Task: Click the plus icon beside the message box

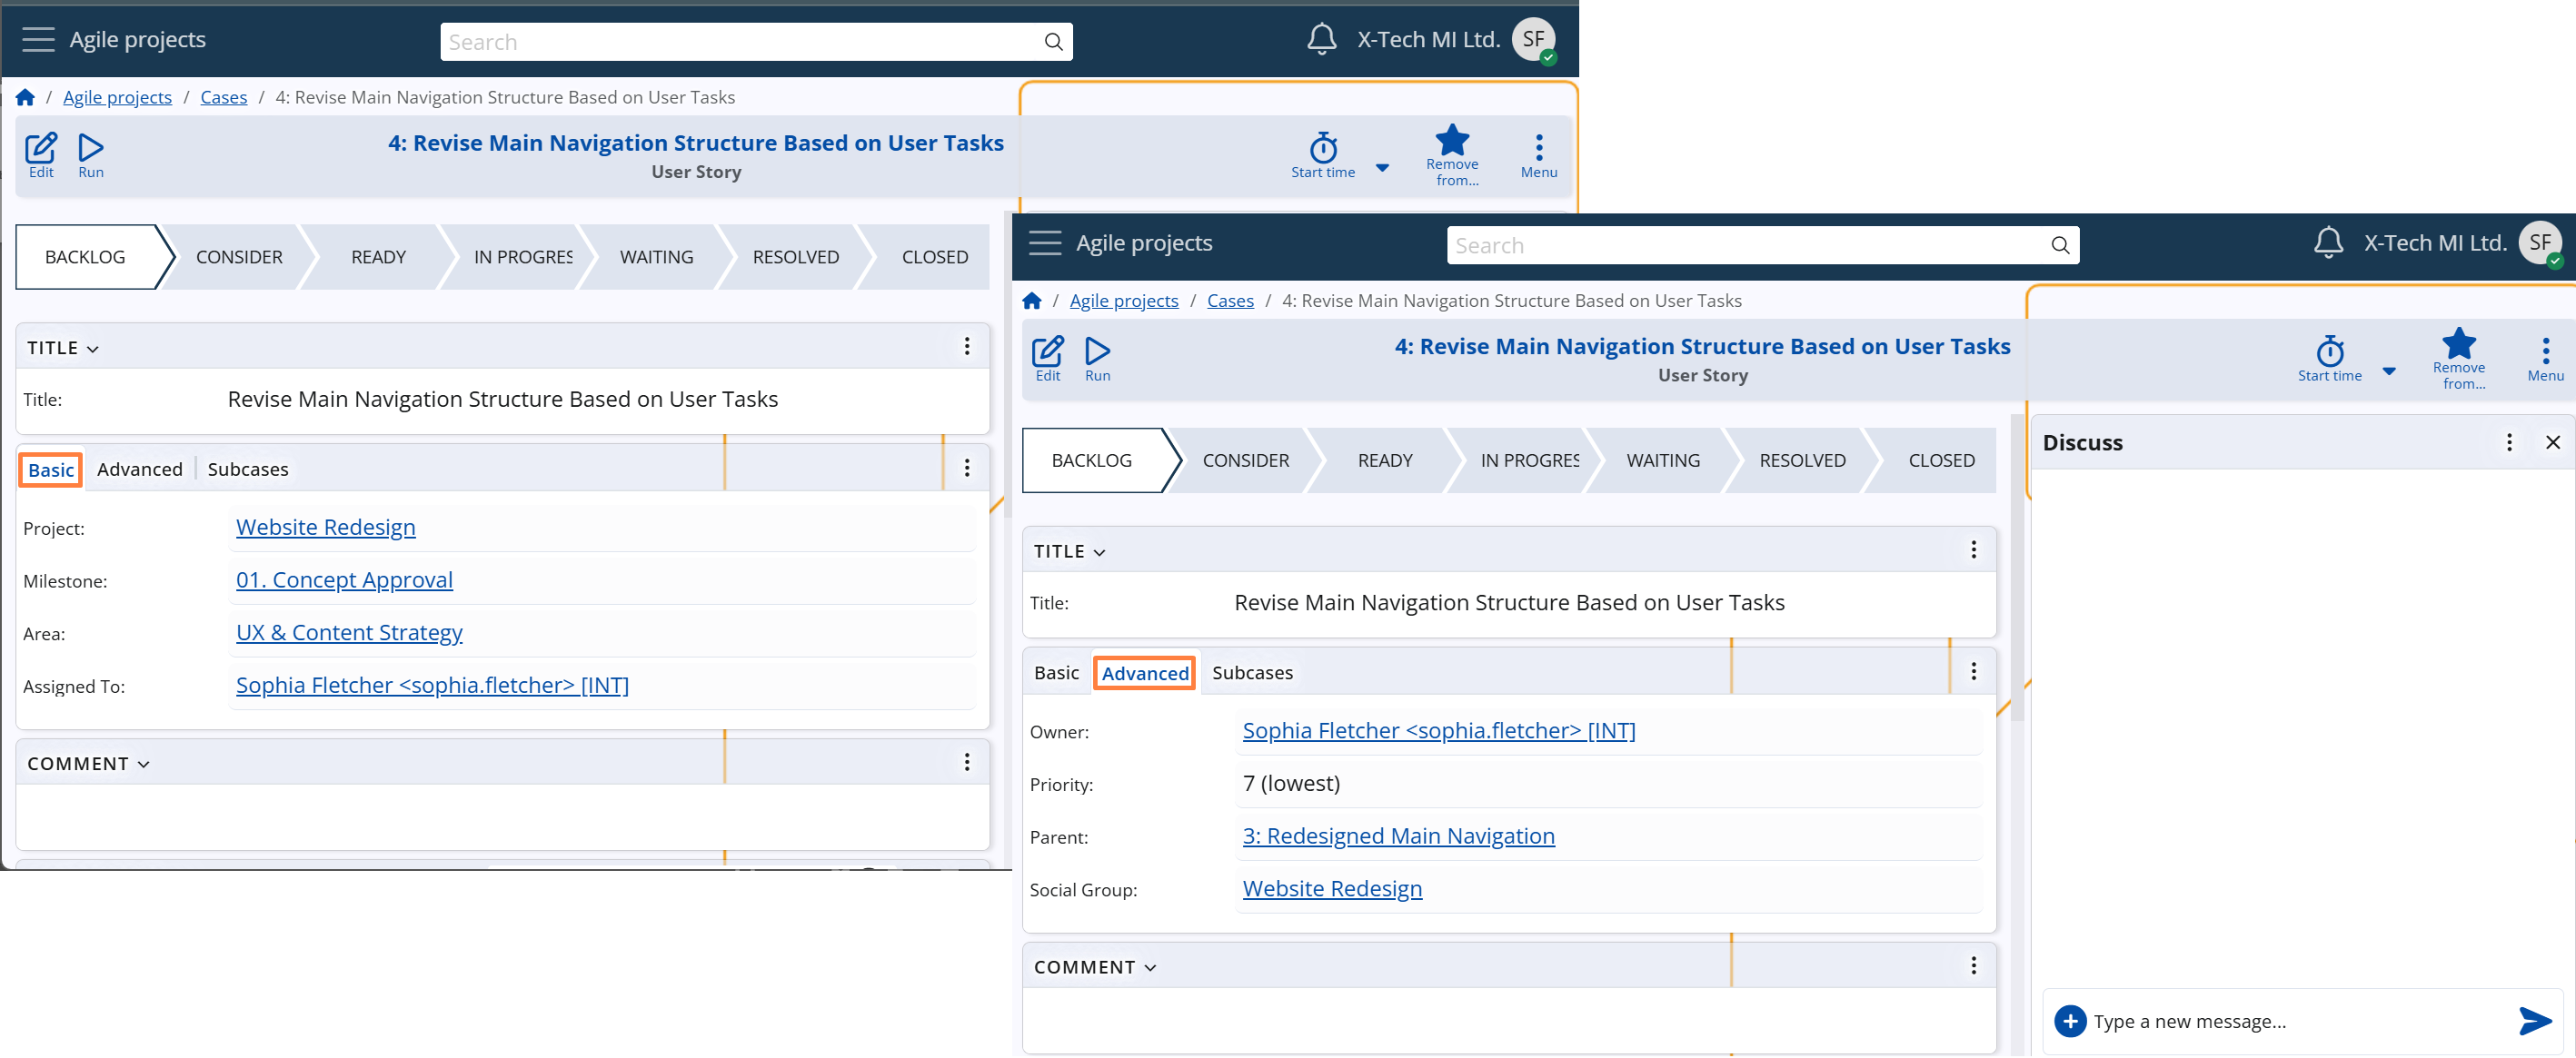Action: pos(2069,1020)
